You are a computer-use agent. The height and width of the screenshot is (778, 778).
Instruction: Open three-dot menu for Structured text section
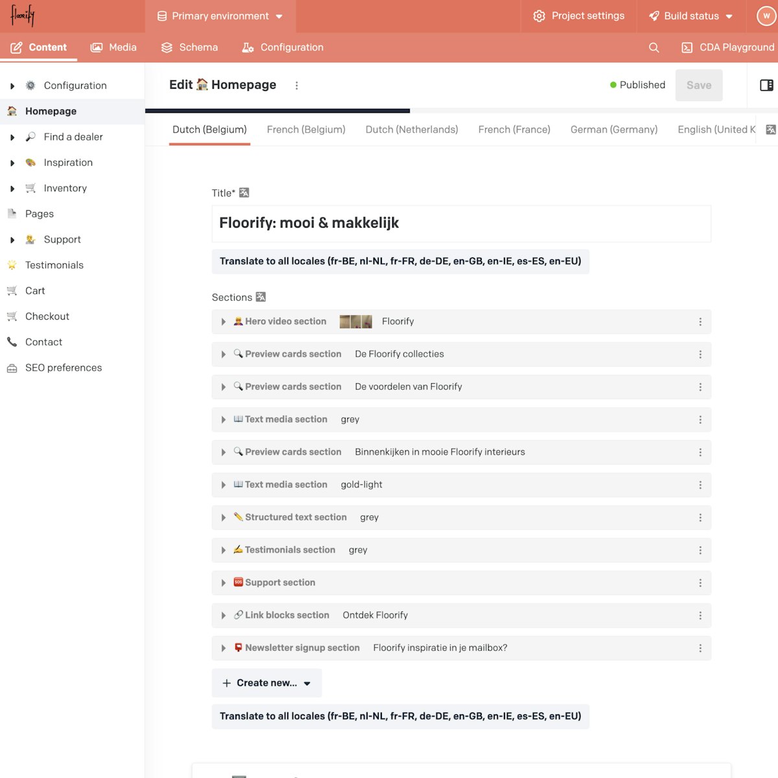point(700,517)
